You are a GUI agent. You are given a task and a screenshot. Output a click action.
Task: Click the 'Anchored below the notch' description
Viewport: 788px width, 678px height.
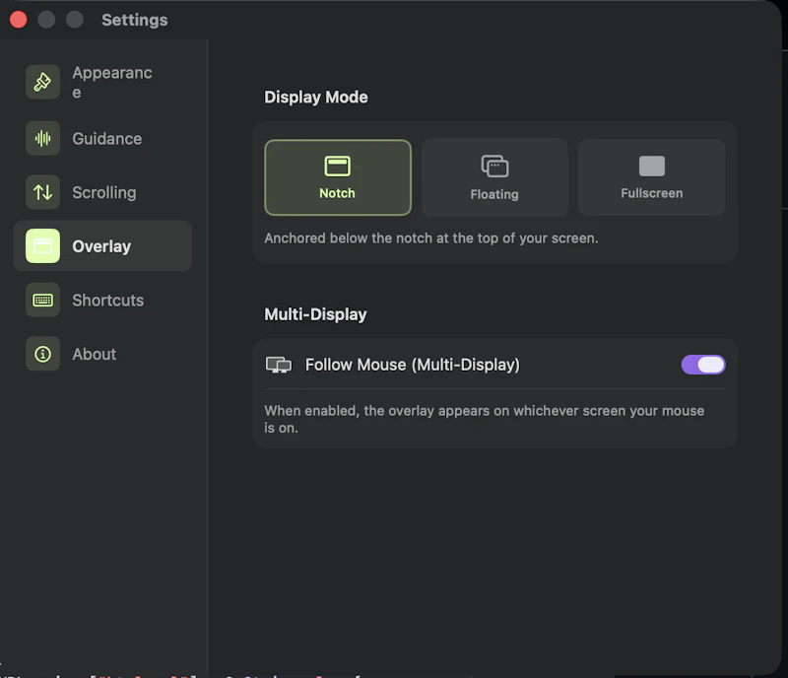tap(431, 237)
